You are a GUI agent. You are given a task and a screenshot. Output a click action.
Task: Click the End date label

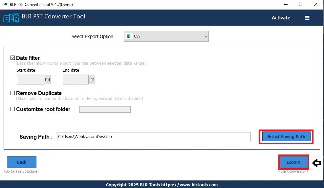71,70
